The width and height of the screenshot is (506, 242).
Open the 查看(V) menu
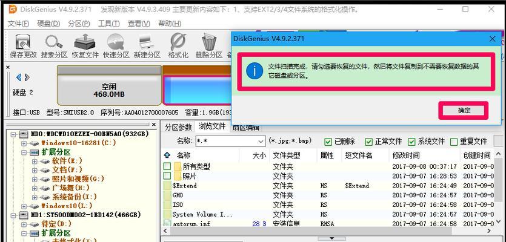click(139, 24)
